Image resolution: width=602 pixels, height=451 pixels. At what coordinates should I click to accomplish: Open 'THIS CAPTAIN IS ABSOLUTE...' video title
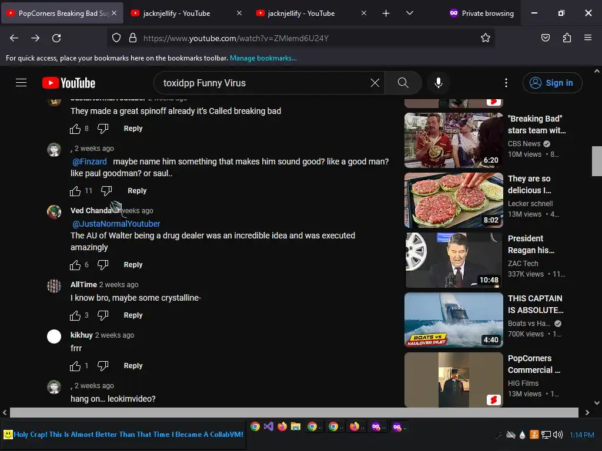click(x=536, y=304)
